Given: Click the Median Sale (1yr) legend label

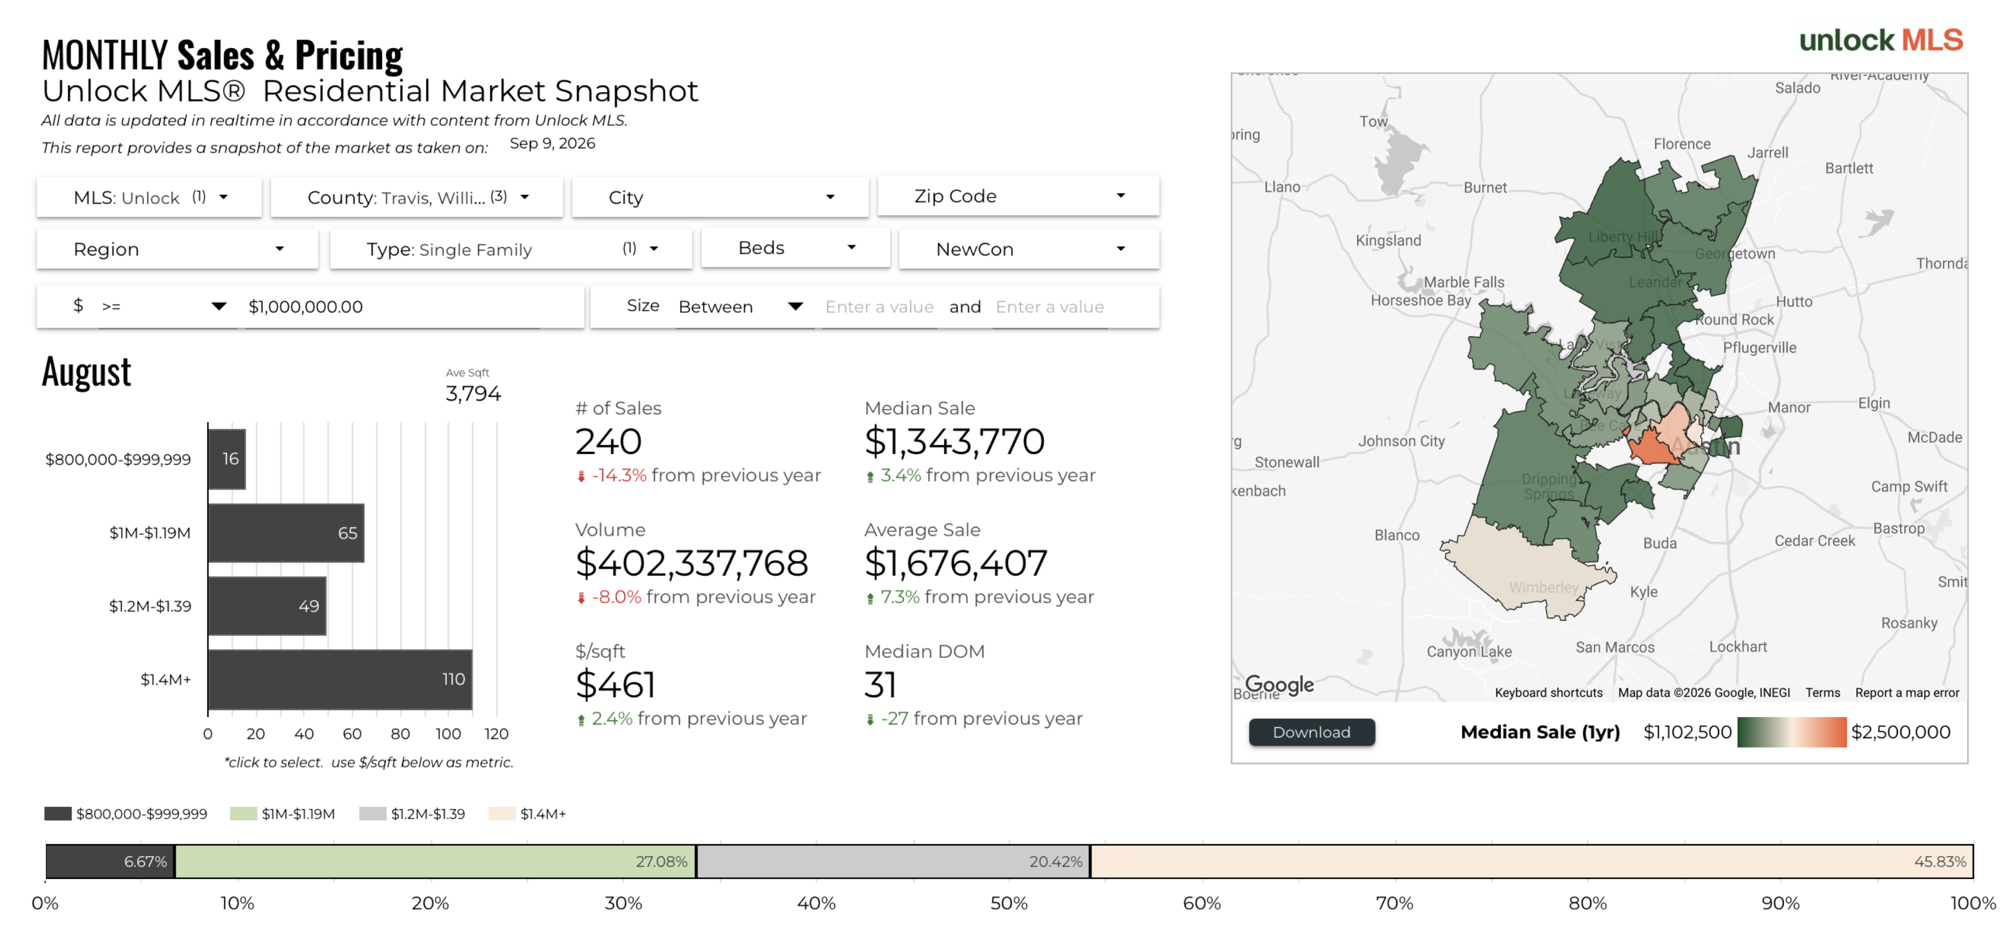Looking at the screenshot, I should 1540,732.
